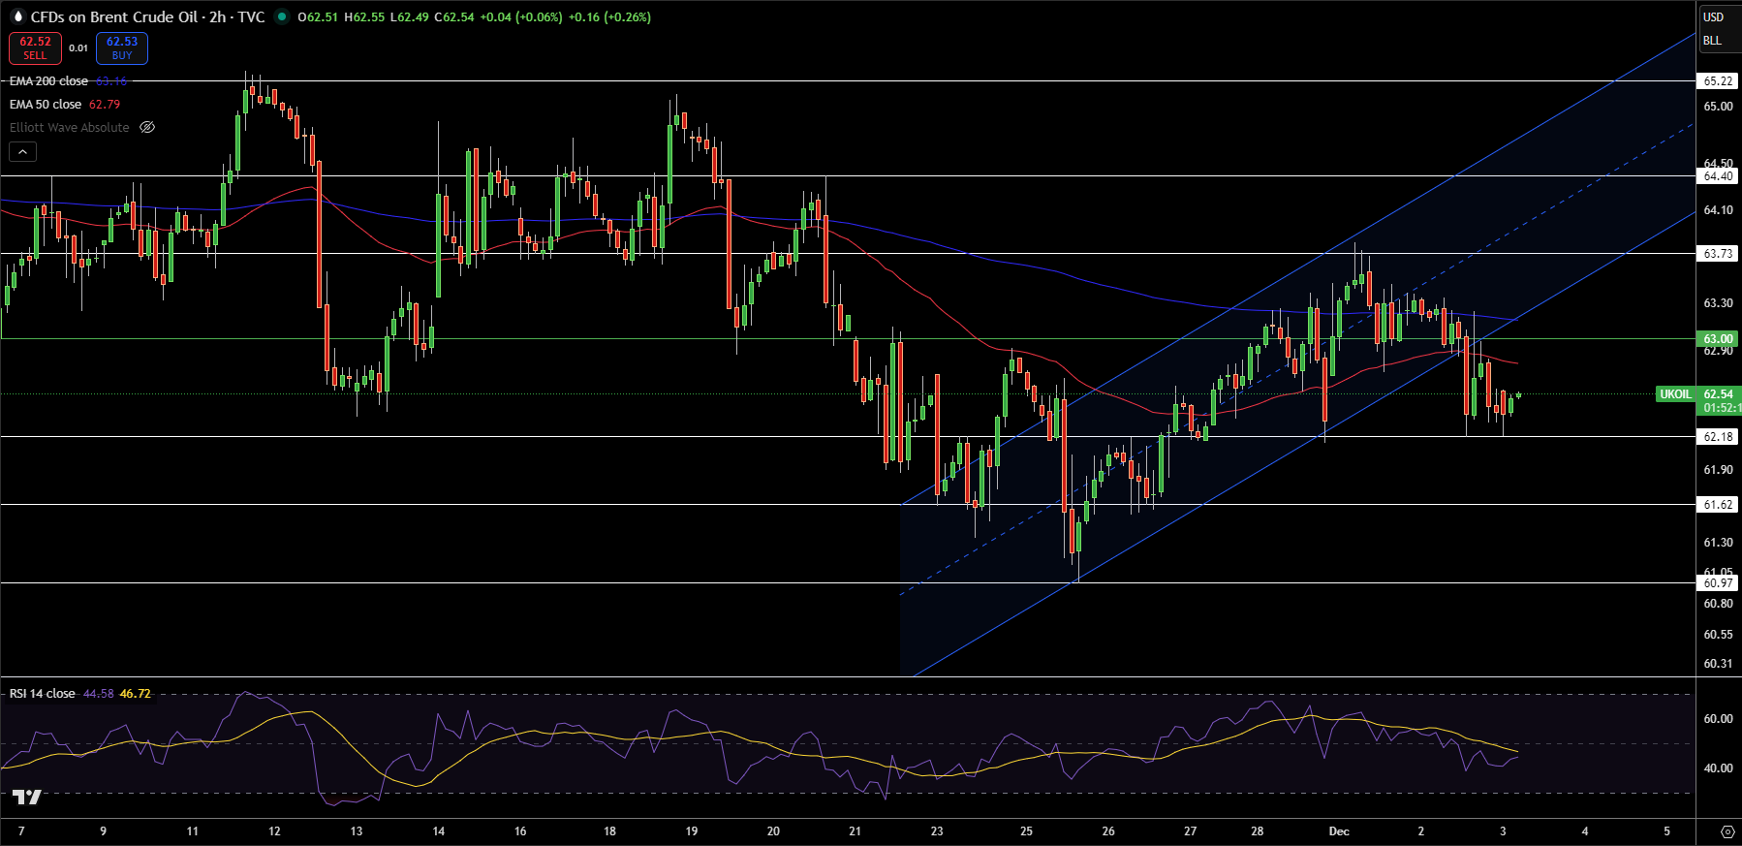Select the EMA 200 close legend
The height and width of the screenshot is (846, 1742).
[48, 81]
